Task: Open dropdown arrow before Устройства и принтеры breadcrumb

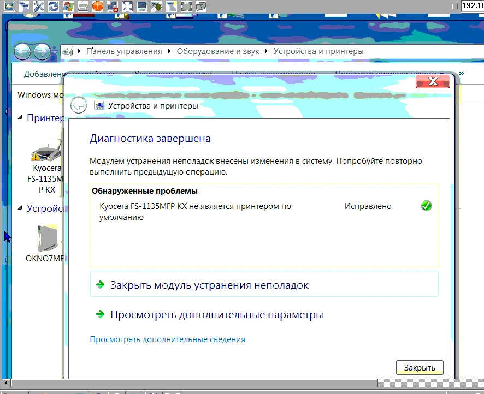Action: 267,51
